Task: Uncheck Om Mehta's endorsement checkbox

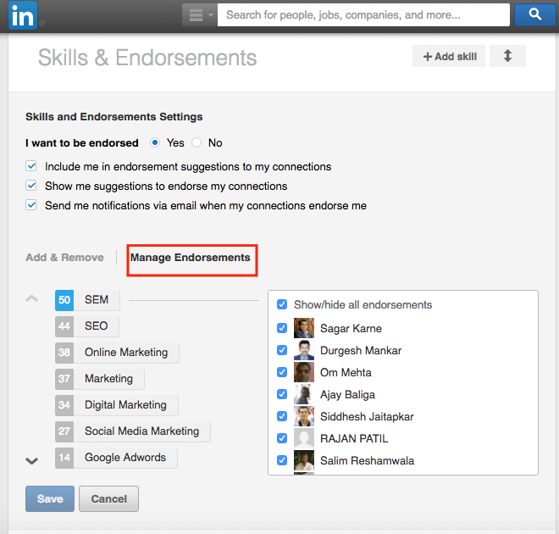Action: click(x=282, y=372)
